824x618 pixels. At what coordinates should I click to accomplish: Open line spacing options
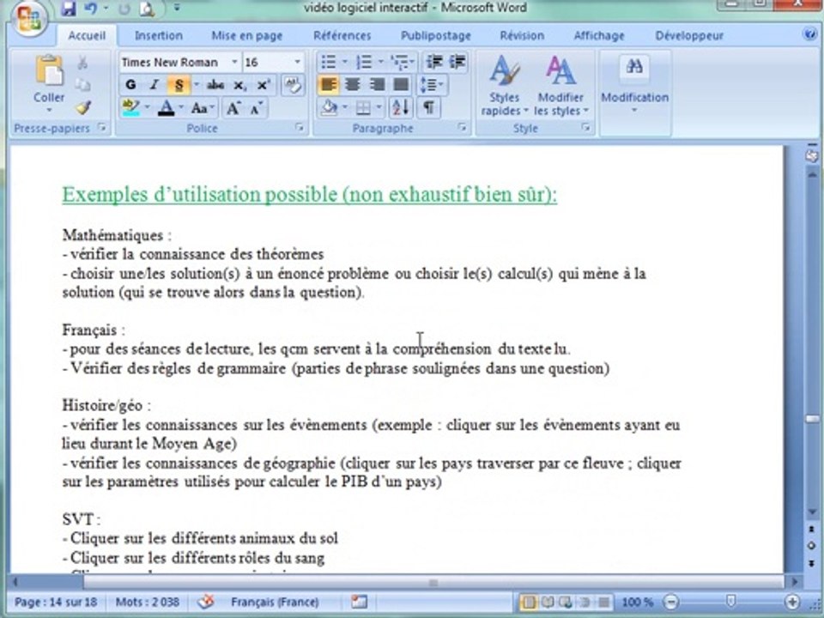click(x=432, y=85)
